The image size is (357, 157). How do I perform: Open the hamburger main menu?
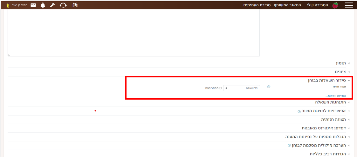(x=349, y=5)
